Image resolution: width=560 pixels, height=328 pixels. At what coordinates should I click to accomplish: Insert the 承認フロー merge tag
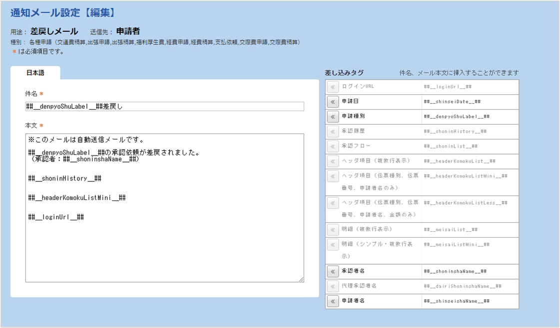333,147
